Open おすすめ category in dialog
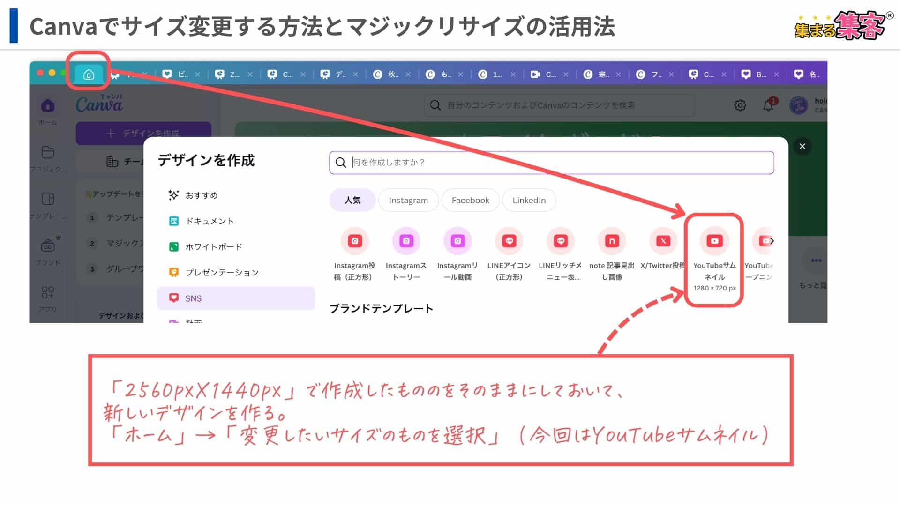900x506 pixels. pyautogui.click(x=236, y=195)
